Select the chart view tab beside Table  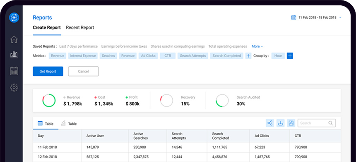click(x=69, y=123)
